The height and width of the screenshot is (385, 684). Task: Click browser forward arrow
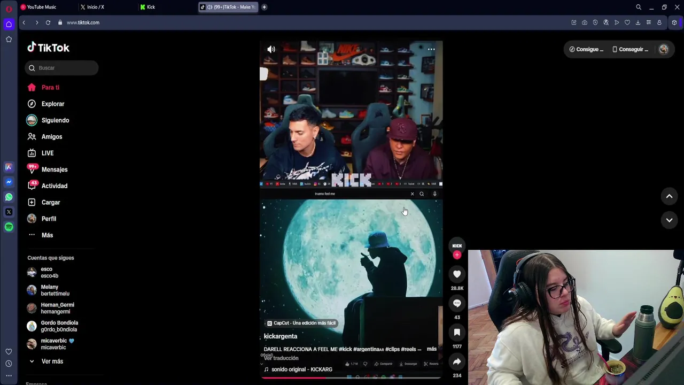click(x=36, y=22)
